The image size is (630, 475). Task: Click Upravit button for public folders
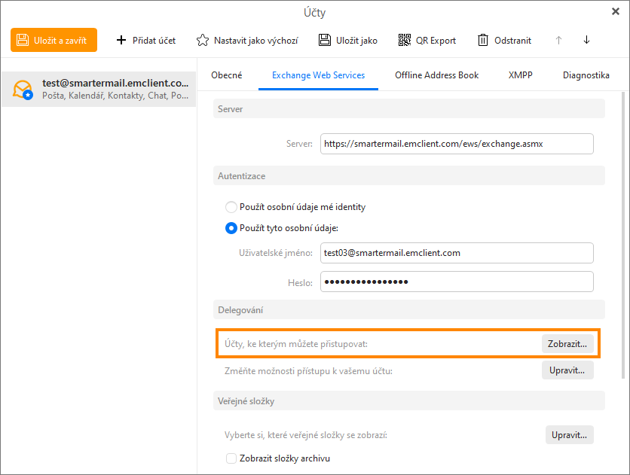[570, 435]
